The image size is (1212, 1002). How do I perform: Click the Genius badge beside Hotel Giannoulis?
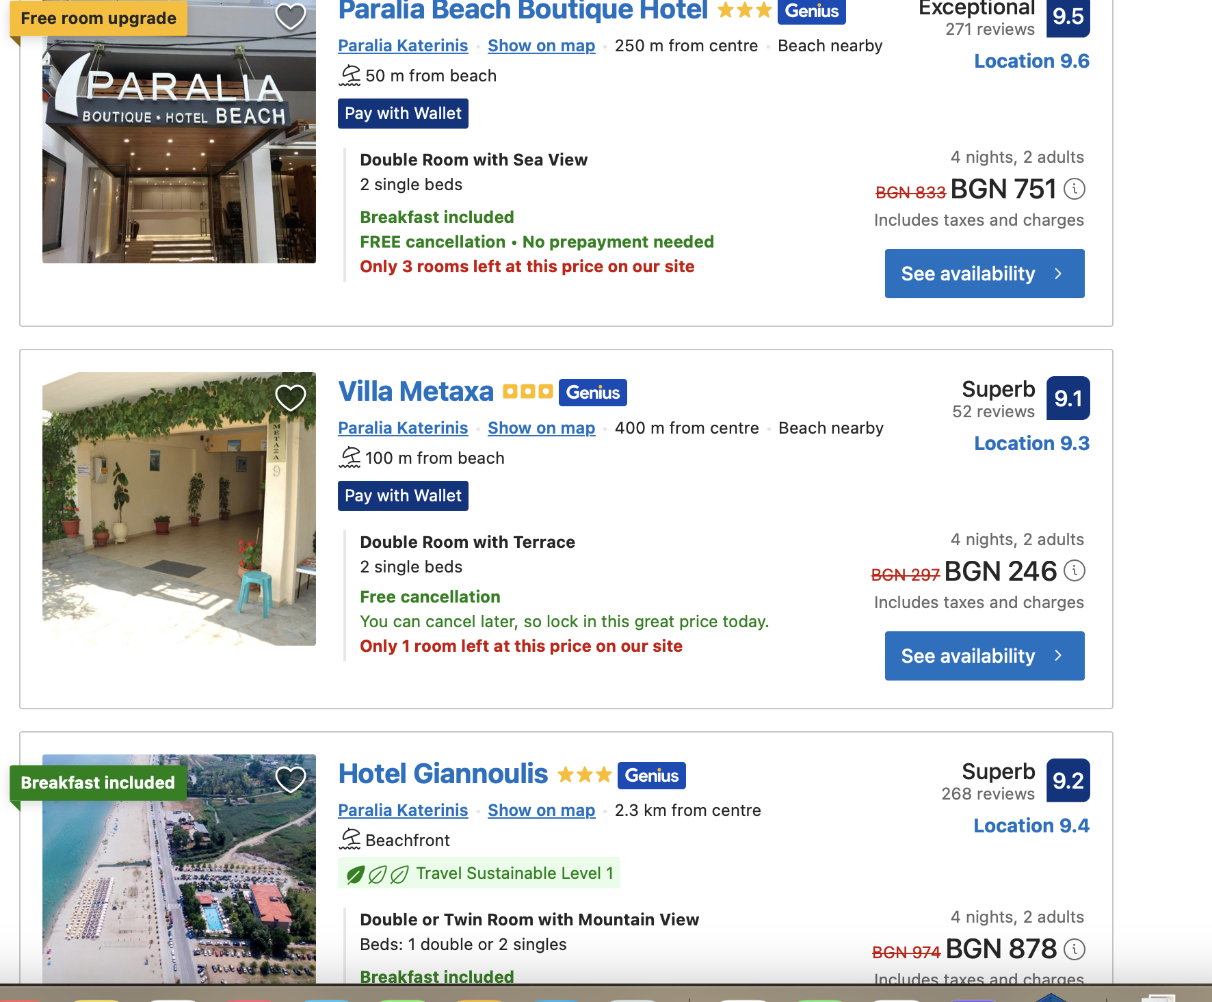tap(652, 776)
